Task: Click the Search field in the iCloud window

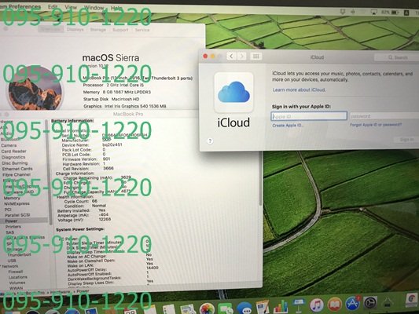Action: (x=396, y=57)
